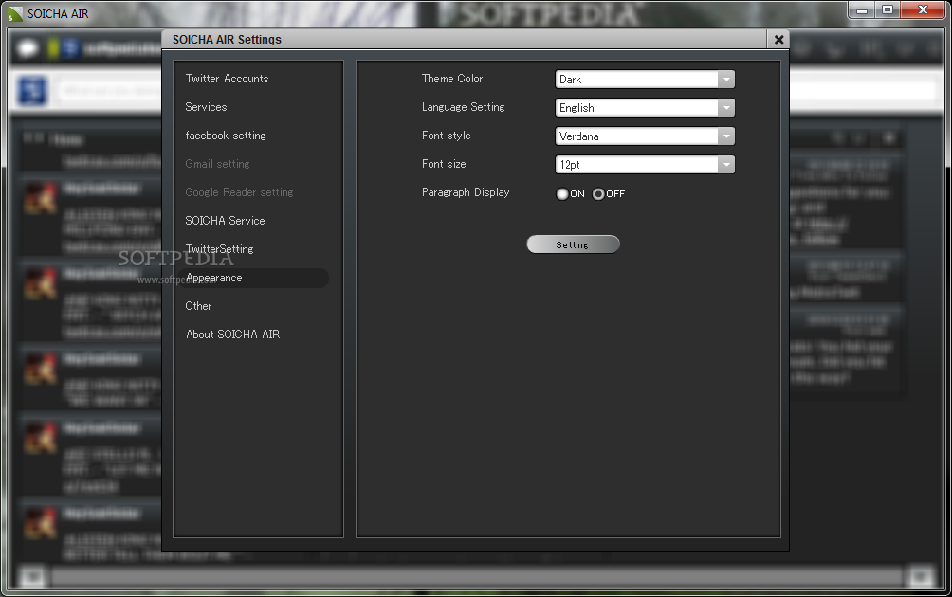Select the Appearance section
The width and height of the screenshot is (952, 597).
point(254,278)
